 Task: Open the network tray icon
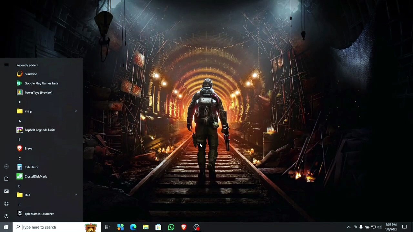pyautogui.click(x=373, y=227)
